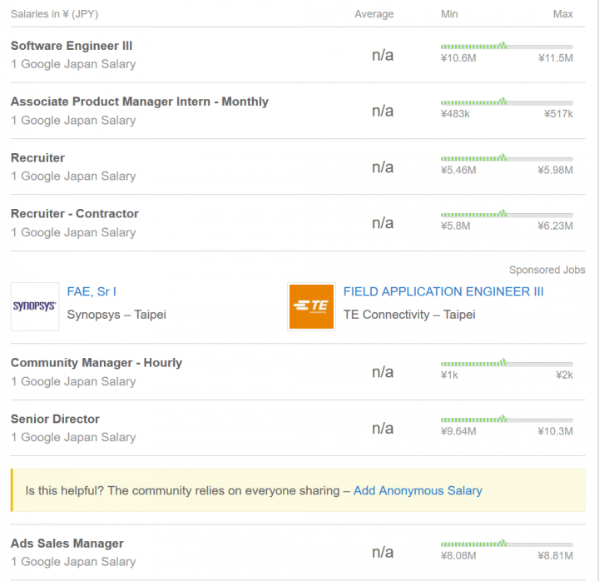599x581 pixels.
Task: Open the Community Manager - Hourly entry
Action: click(97, 363)
